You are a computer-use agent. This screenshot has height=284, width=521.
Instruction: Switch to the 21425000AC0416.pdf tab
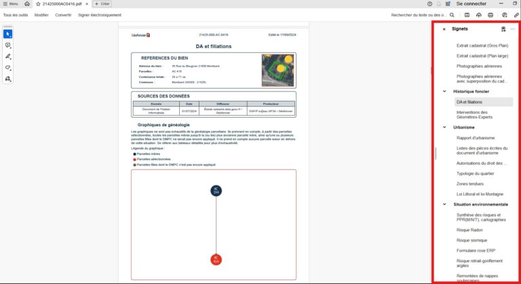click(x=62, y=4)
